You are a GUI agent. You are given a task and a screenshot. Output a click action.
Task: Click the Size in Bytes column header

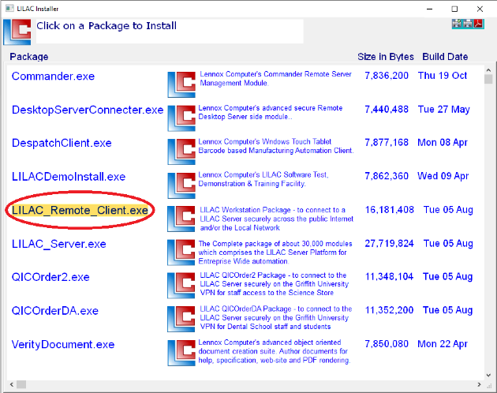click(x=385, y=57)
